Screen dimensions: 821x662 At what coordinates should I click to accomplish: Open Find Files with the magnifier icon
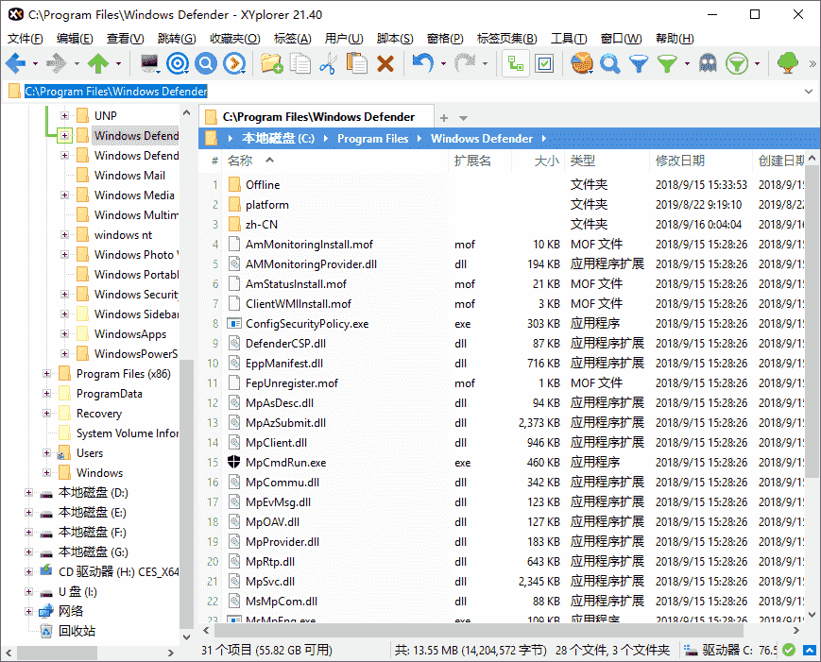610,64
